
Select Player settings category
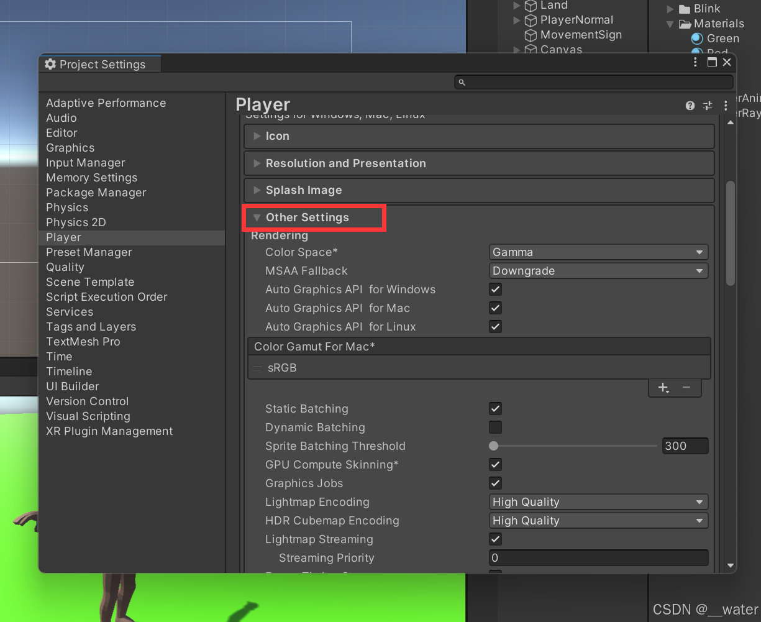coord(132,237)
